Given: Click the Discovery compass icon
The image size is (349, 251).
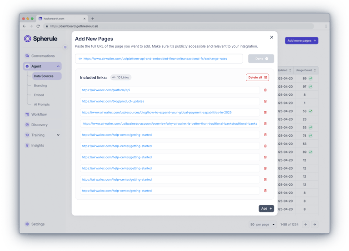Looking at the screenshot, I should coord(27,125).
